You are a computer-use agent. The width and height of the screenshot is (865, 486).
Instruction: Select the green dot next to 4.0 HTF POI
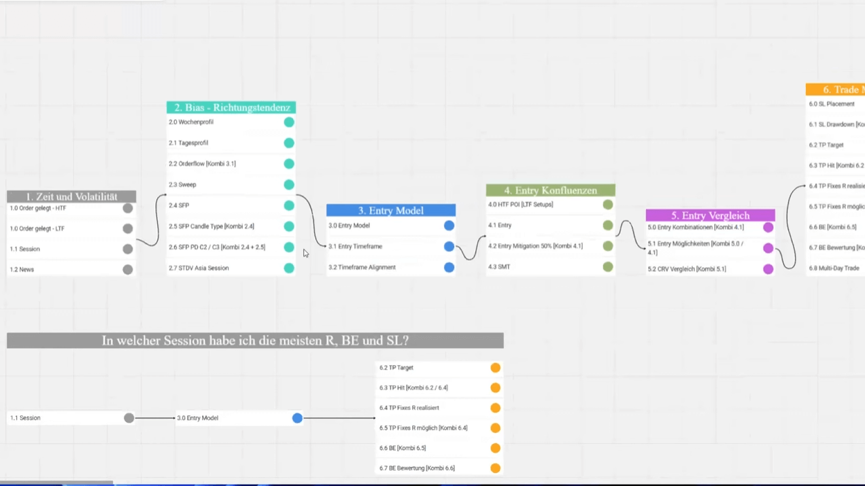(608, 205)
